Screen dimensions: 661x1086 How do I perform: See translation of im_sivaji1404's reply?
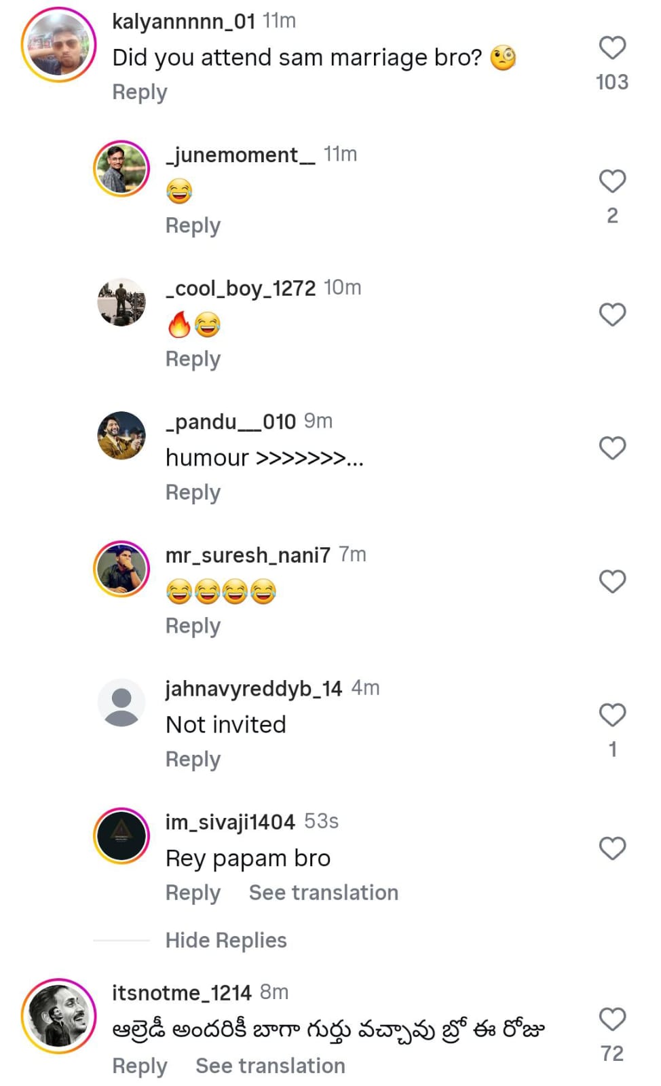(323, 893)
